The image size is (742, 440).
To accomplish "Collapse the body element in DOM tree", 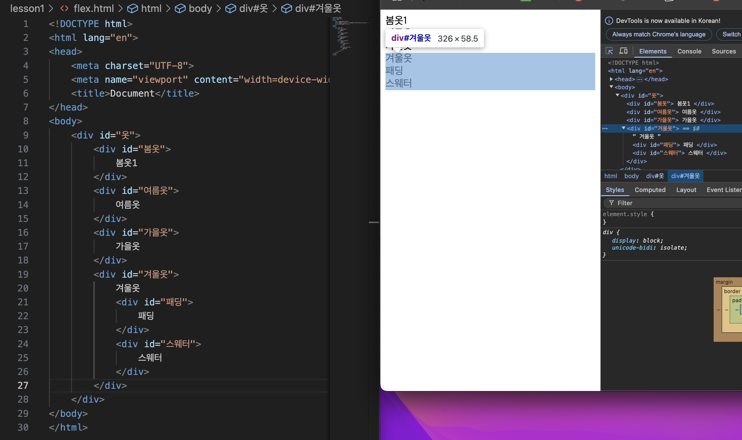I will point(611,87).
